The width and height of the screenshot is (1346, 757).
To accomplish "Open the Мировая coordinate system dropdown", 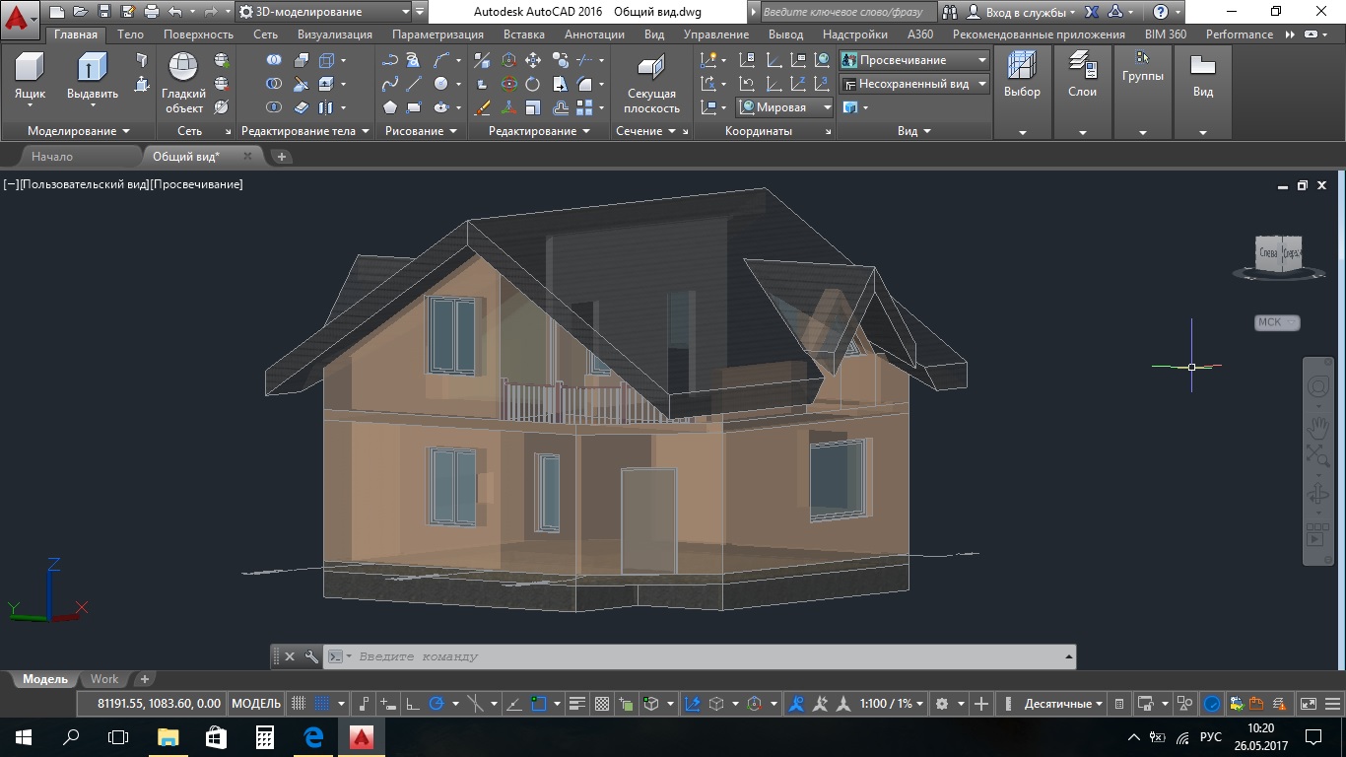I will [x=785, y=107].
